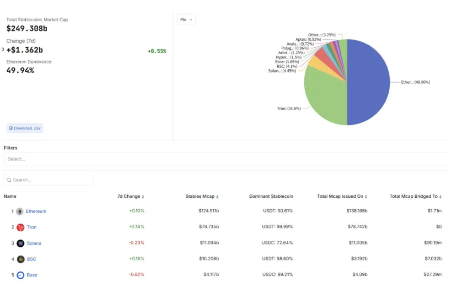Click the BSC chain logo icon
The height and width of the screenshot is (295, 453).
pyautogui.click(x=20, y=259)
